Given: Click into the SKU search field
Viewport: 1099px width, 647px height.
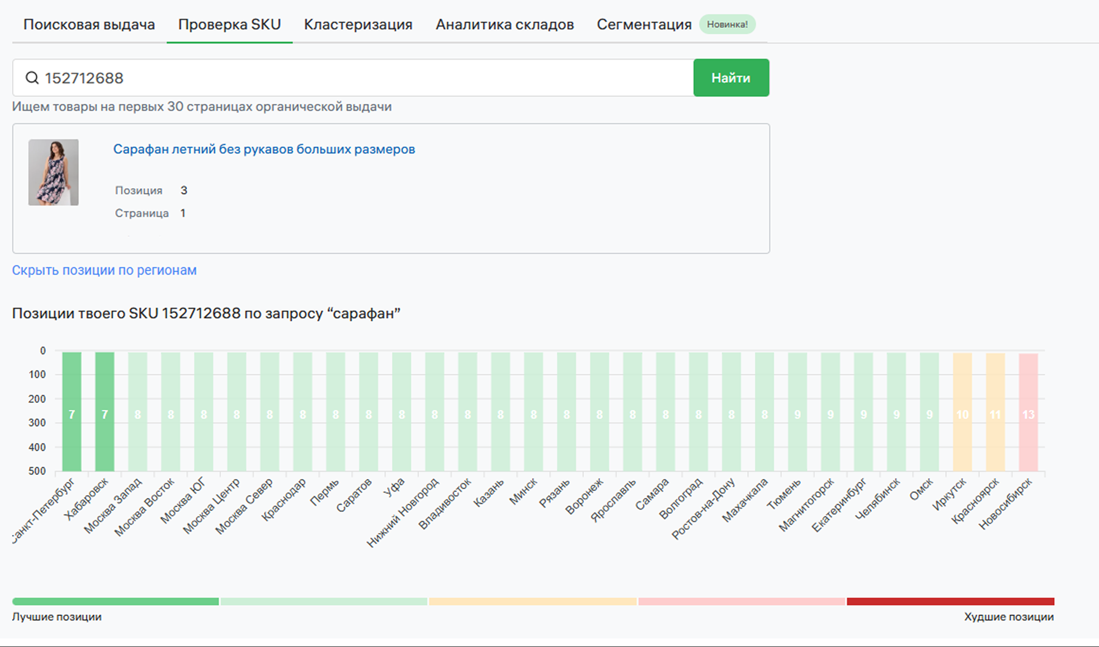Looking at the screenshot, I should pyautogui.click(x=360, y=78).
